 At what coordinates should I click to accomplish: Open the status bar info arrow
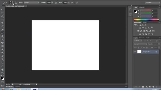[36, 84]
